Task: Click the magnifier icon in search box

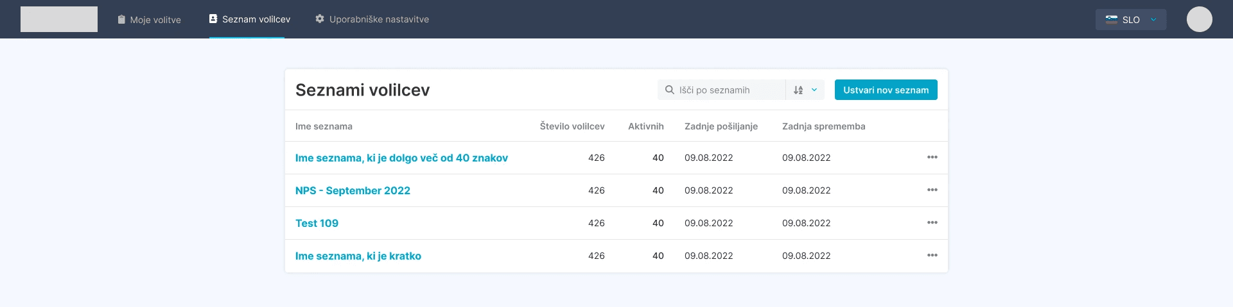Action: point(669,90)
